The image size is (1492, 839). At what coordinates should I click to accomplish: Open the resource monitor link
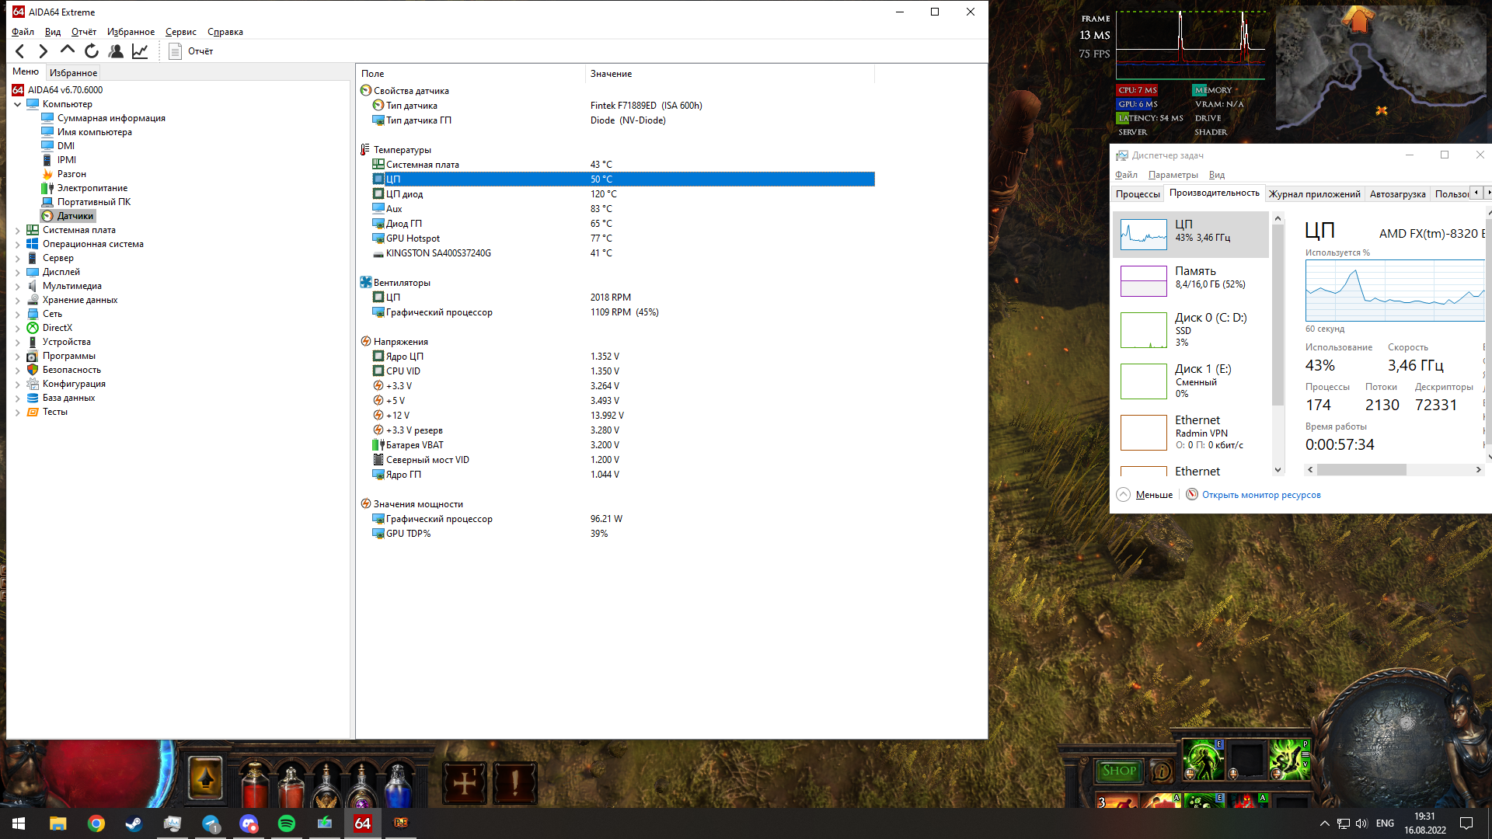(1261, 495)
